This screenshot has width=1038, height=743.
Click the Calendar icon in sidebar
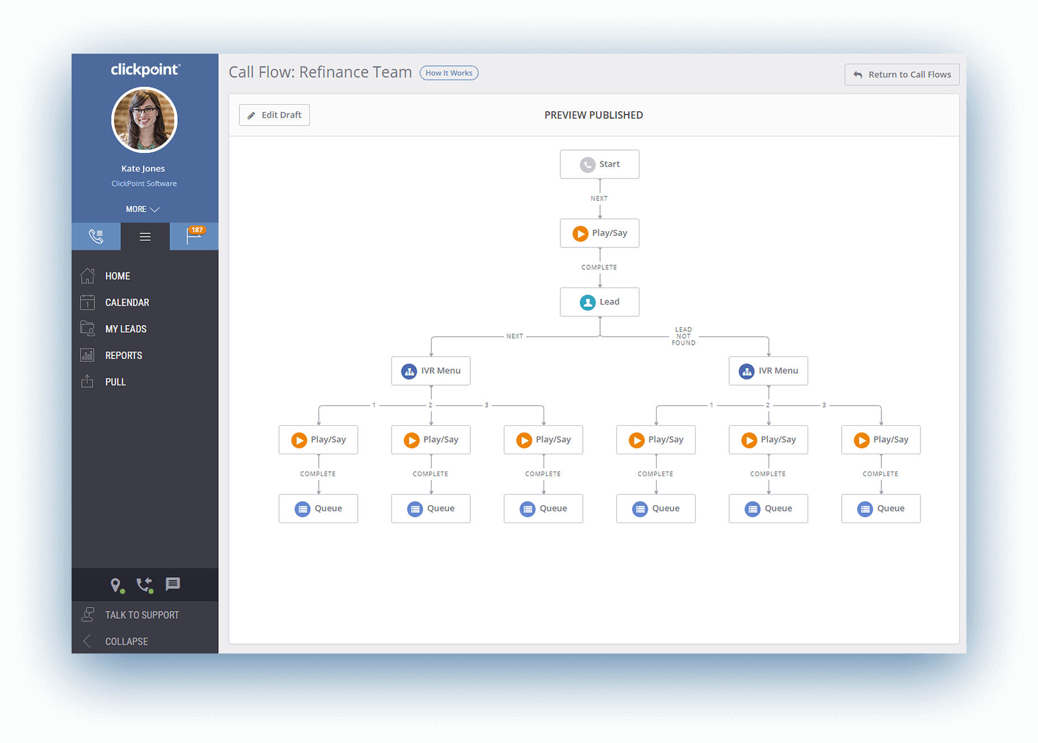[87, 302]
